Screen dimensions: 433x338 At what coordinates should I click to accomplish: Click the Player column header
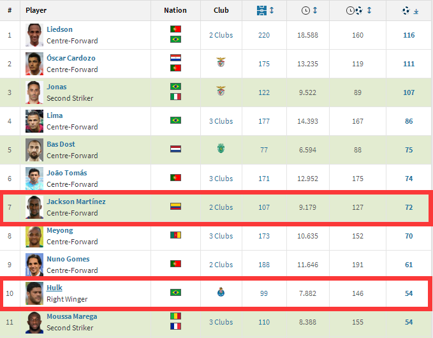click(36, 10)
